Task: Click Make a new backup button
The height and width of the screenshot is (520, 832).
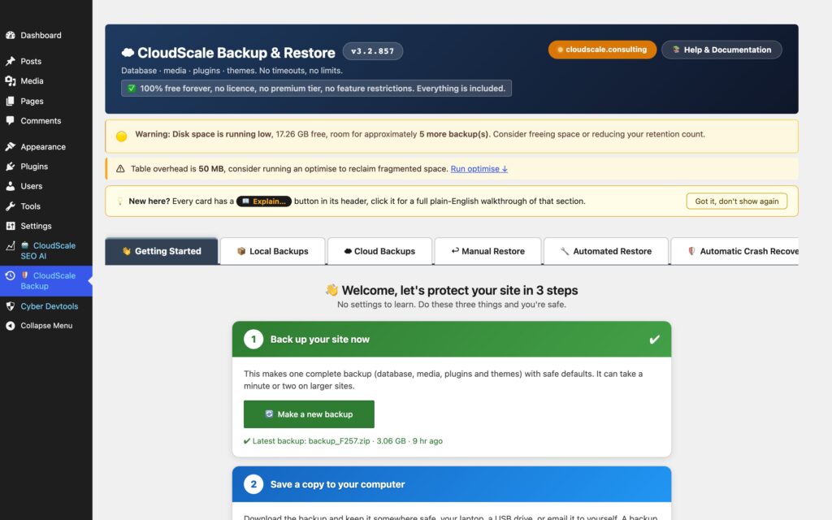Action: click(x=309, y=414)
